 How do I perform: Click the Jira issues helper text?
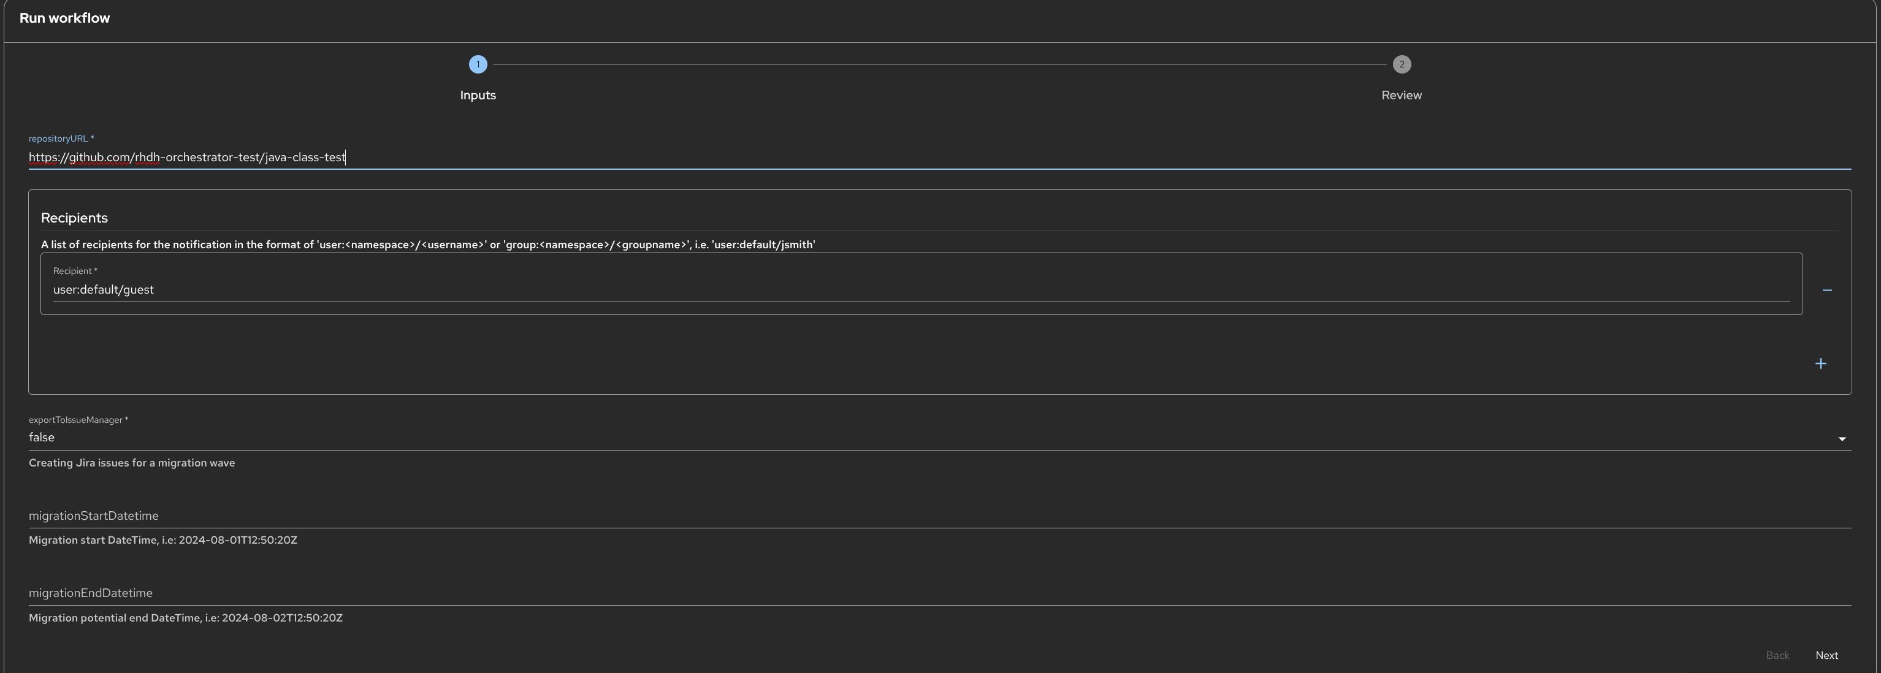point(131,463)
